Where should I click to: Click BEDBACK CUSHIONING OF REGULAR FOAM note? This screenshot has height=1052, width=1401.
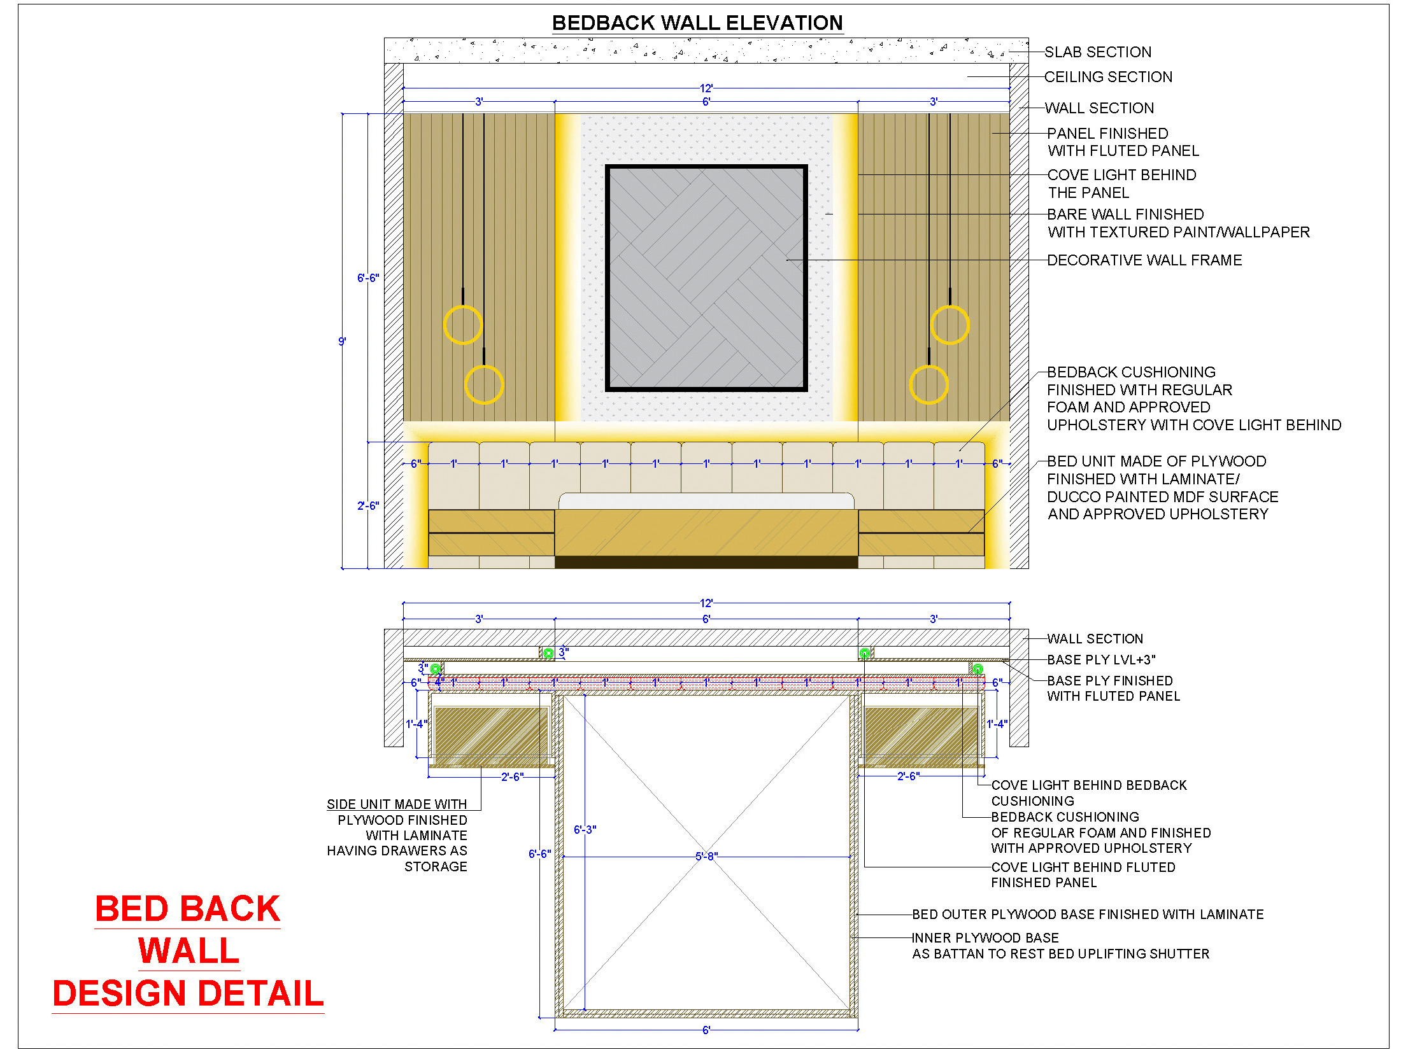coord(1101,832)
